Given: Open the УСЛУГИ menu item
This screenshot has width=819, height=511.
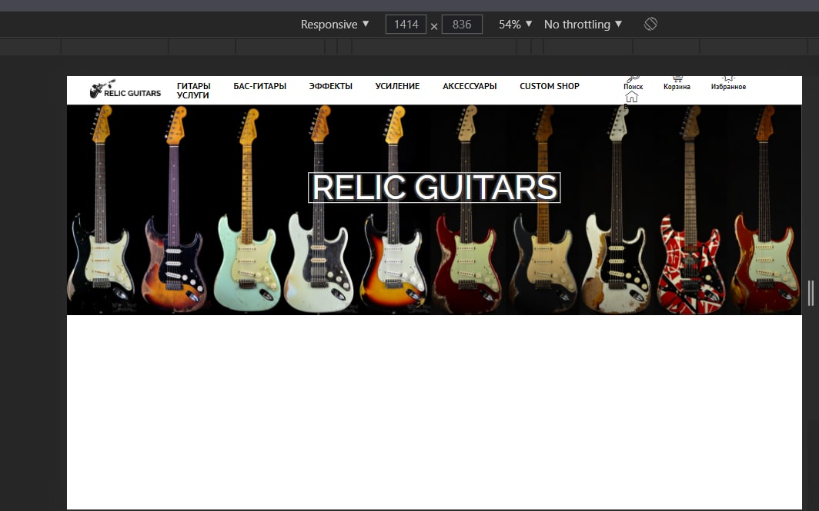Looking at the screenshot, I should (x=192, y=95).
